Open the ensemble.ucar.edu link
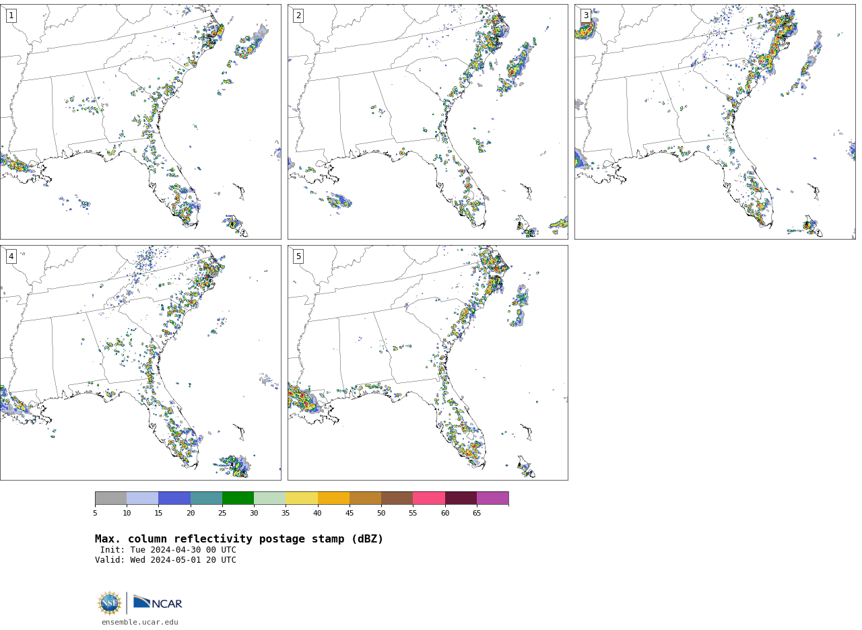Screen dimensions: 862x630 (x=140, y=622)
